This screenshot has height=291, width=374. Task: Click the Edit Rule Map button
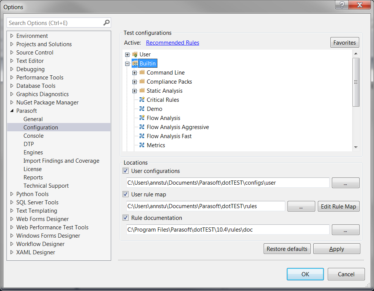pyautogui.click(x=338, y=206)
